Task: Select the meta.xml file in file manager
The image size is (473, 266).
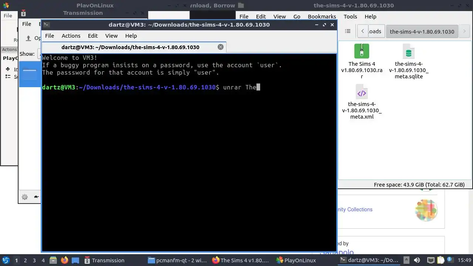Action: (x=362, y=102)
